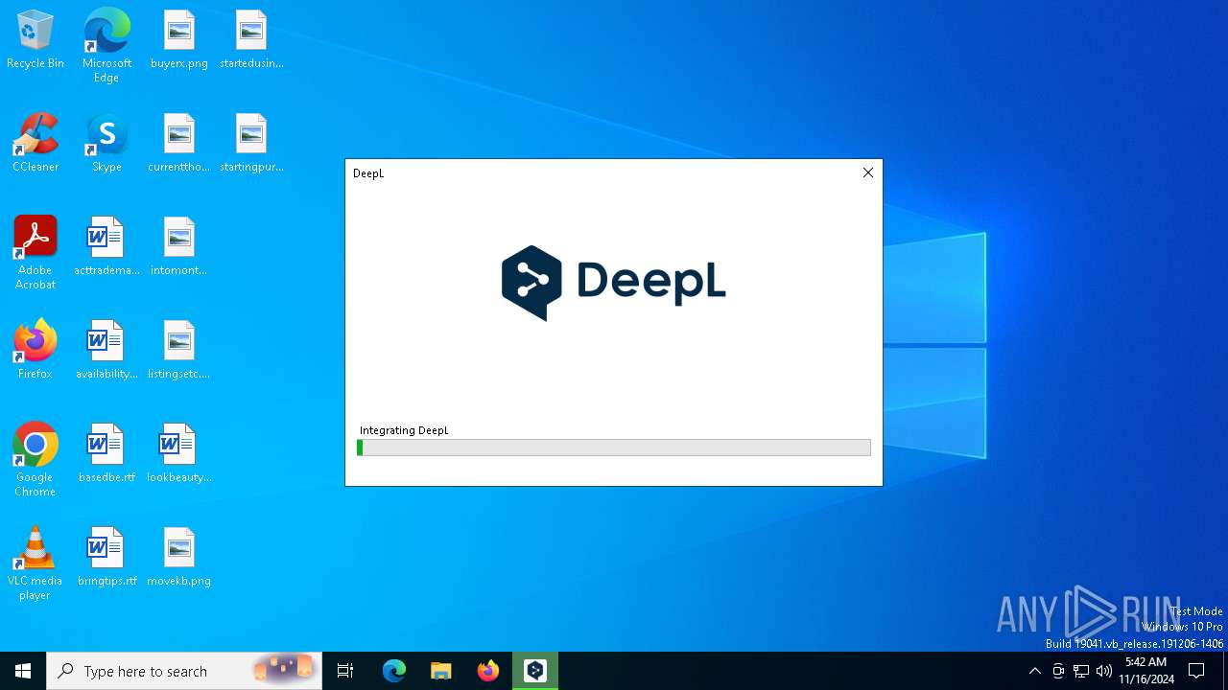1228x690 pixels.
Task: Click the taskbar search box
Action: tap(184, 671)
